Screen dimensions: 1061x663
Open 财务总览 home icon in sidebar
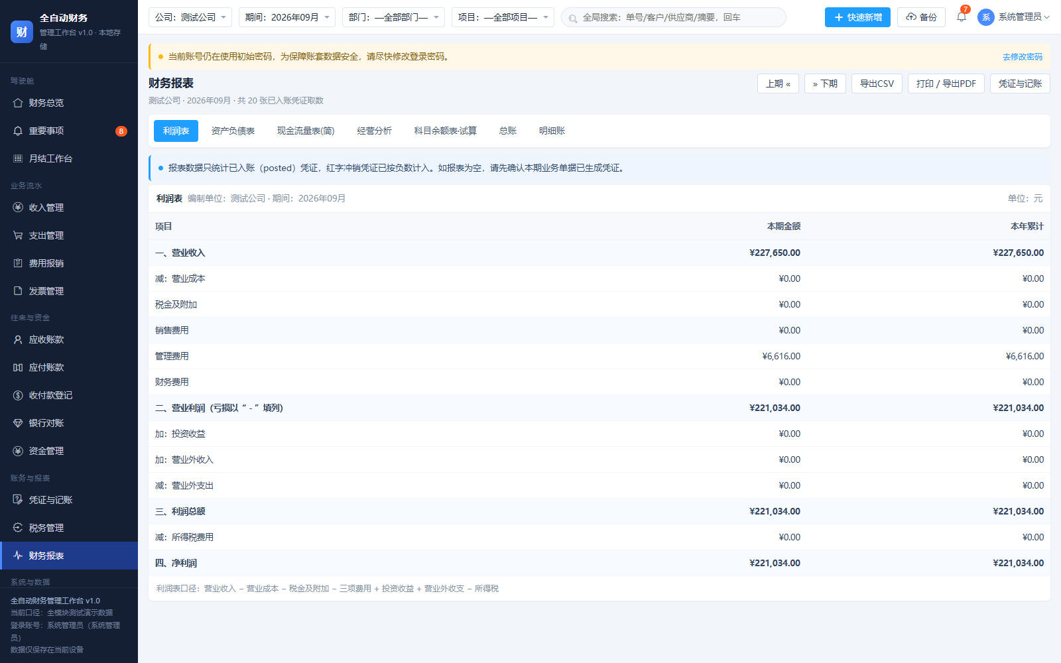(x=18, y=103)
